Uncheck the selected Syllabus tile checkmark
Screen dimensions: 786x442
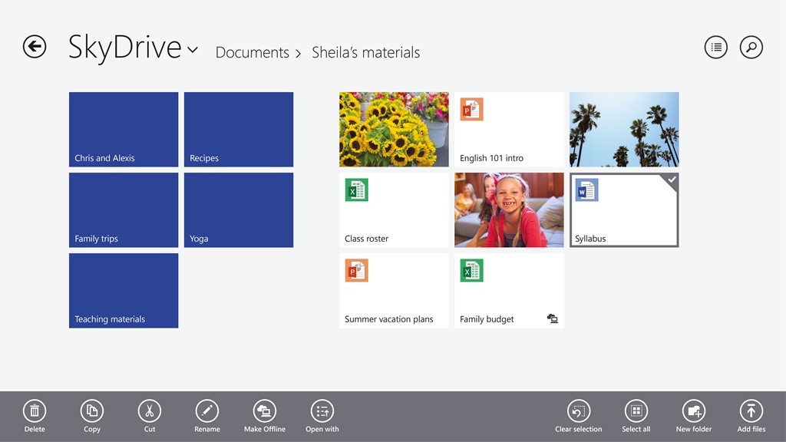tap(671, 180)
